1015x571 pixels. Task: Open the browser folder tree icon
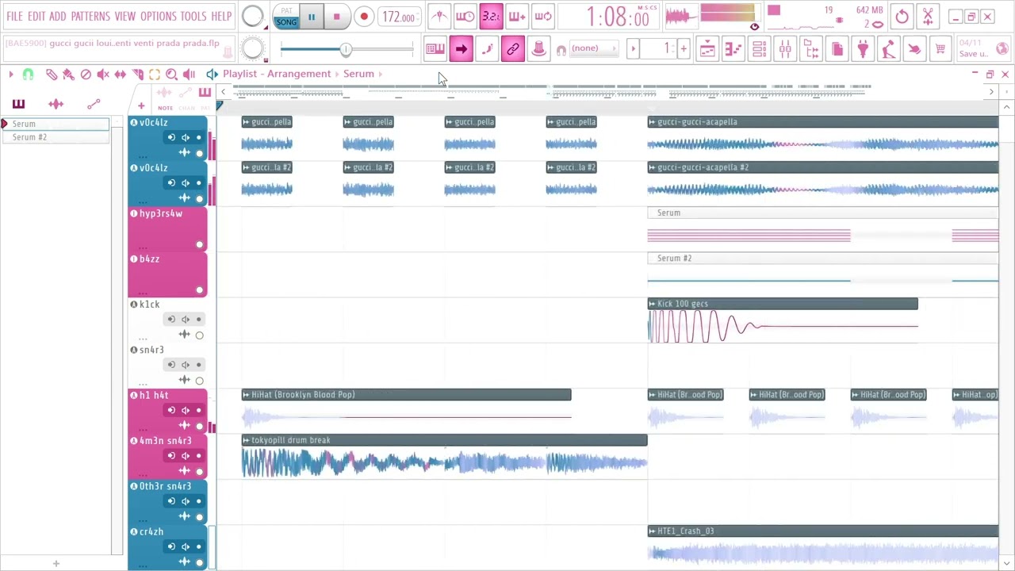click(x=810, y=49)
